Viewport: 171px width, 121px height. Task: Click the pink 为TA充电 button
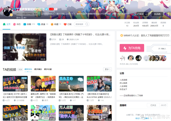pos(132,48)
